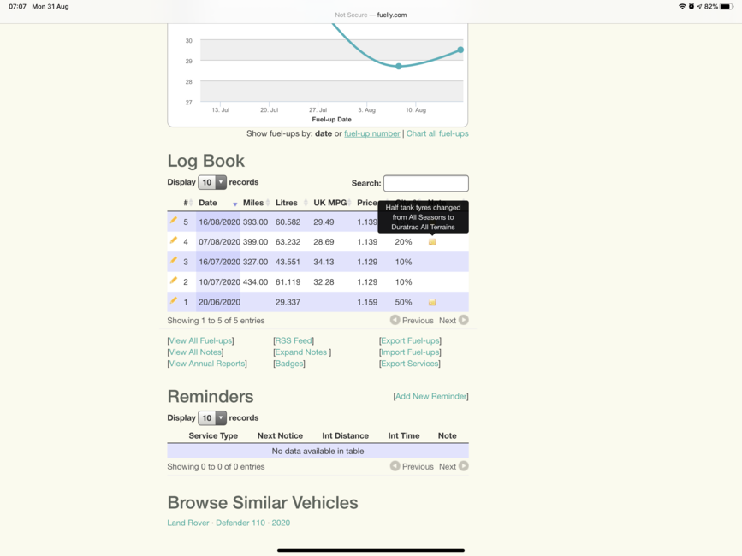This screenshot has width=742, height=556.
Task: Sort Log Book by UK MPG column
Action: (332, 203)
